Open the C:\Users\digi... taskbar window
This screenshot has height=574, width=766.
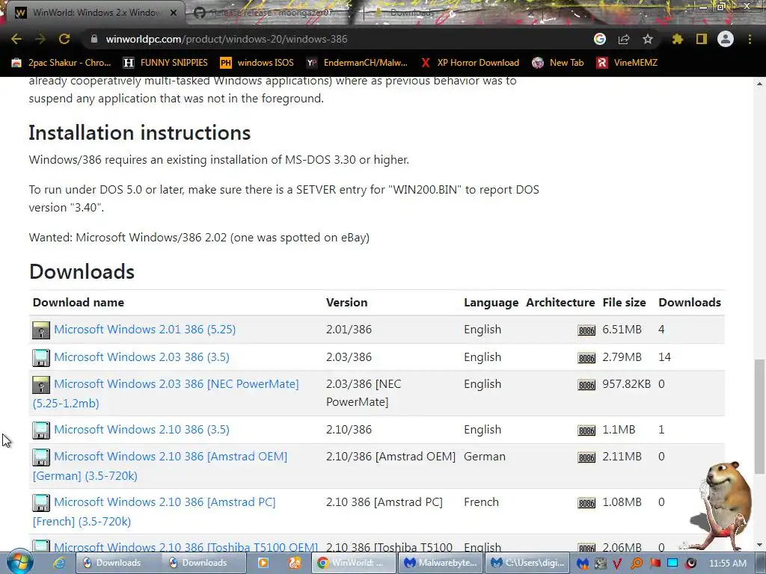(x=527, y=563)
